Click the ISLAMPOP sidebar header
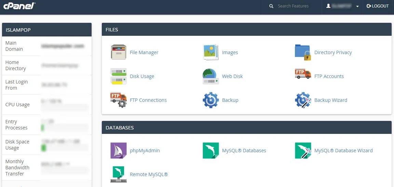The width and height of the screenshot is (394, 187). click(x=47, y=30)
